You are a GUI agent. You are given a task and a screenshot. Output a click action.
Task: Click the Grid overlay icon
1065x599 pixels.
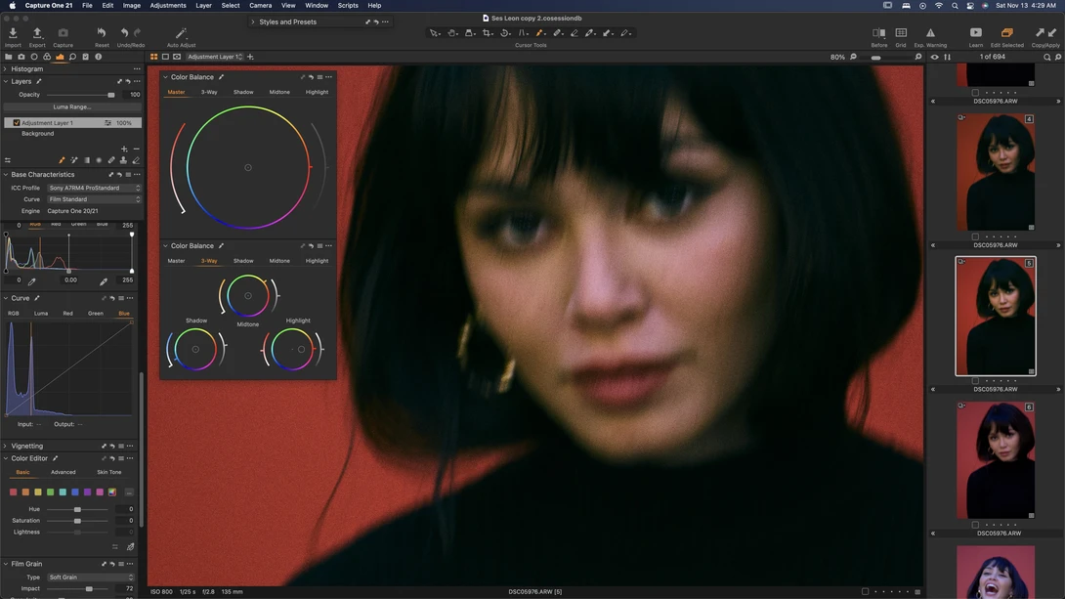coord(901,32)
